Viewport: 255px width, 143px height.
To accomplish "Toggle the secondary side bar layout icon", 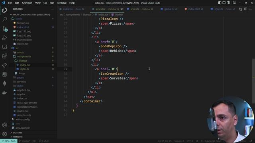I will pyautogui.click(x=228, y=3).
